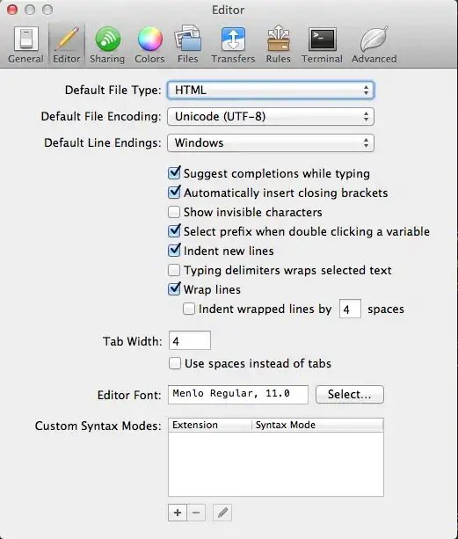Open the Sharing preferences pane

click(107, 45)
